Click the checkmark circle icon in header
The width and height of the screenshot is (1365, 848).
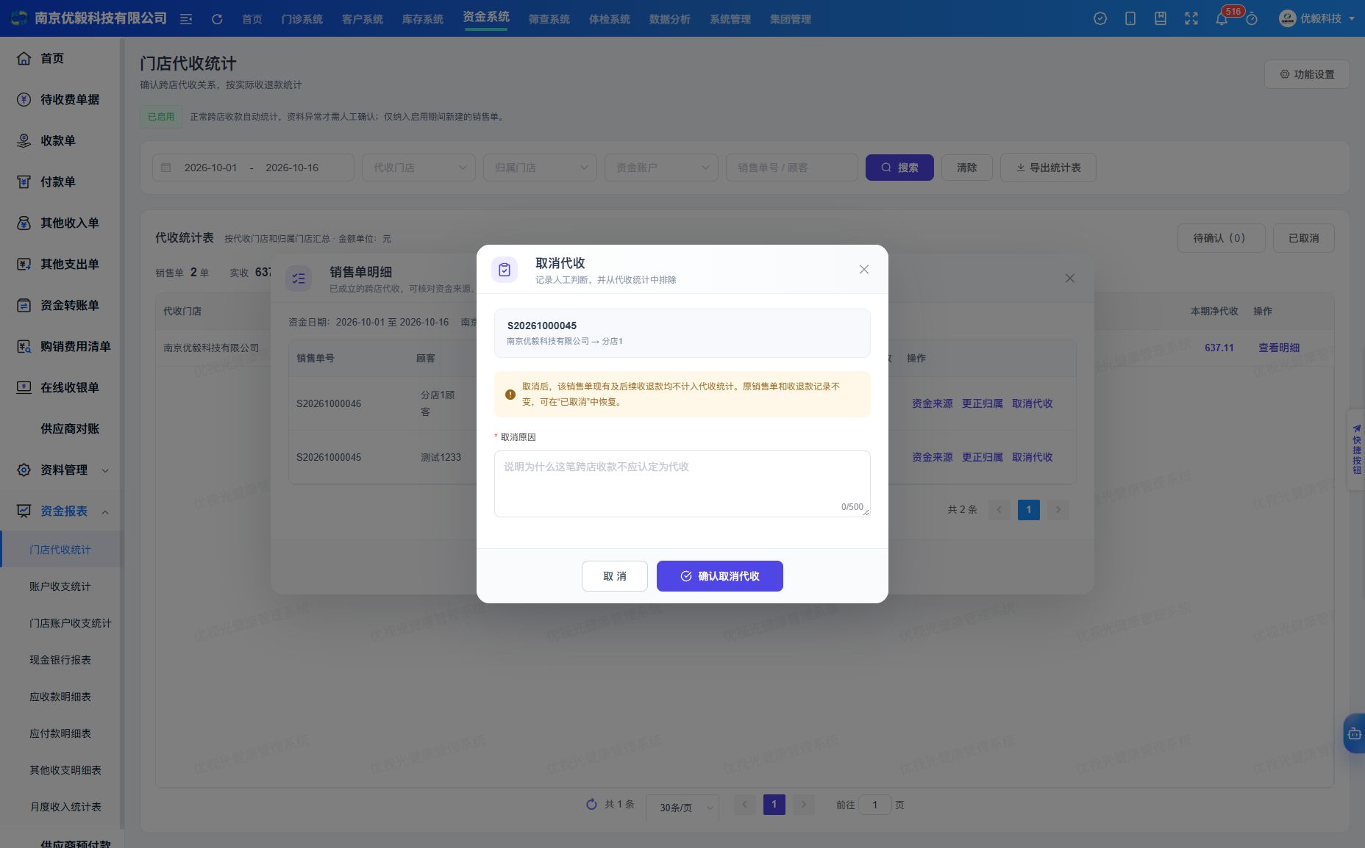pos(1100,19)
